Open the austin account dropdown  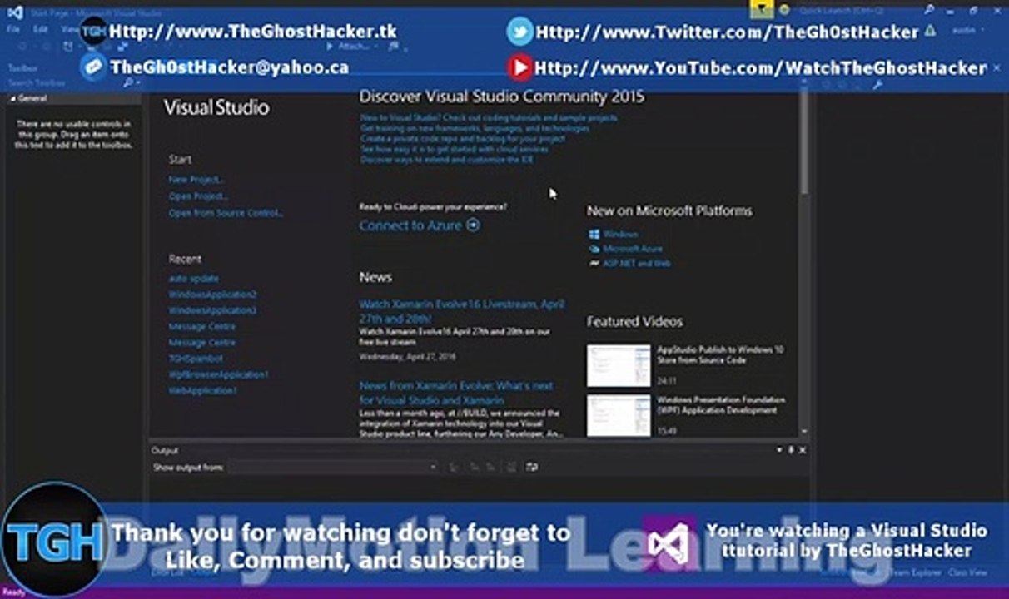point(967,29)
